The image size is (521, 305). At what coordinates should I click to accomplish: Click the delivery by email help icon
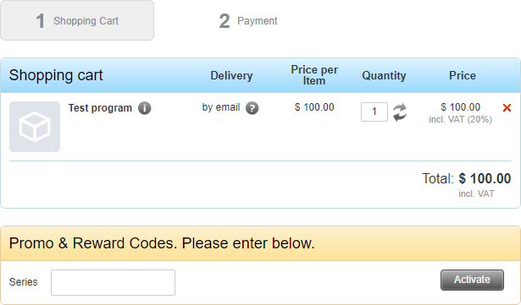coord(252,108)
